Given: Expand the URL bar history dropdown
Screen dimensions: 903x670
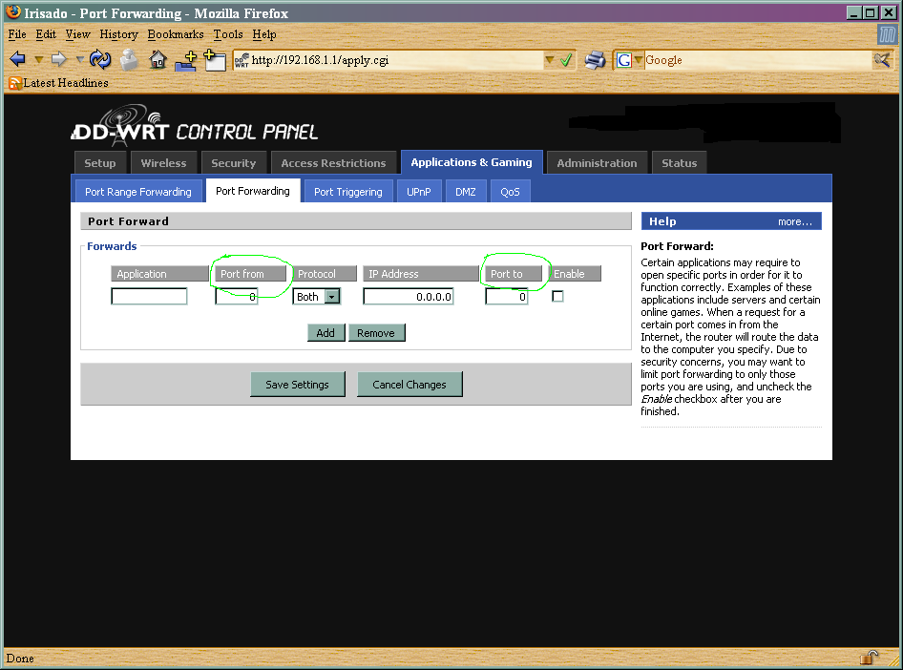Looking at the screenshot, I should point(549,60).
